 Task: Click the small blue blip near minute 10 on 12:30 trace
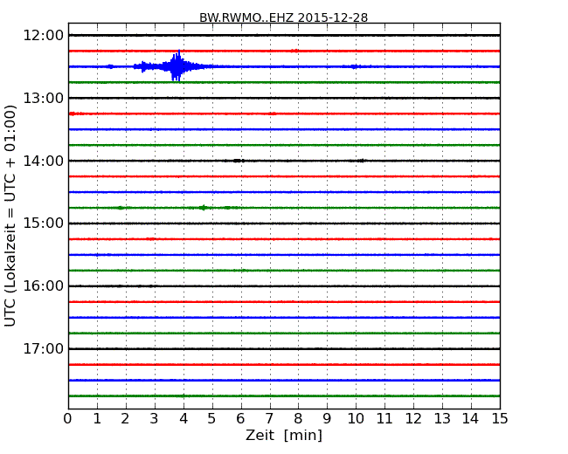tap(354, 66)
